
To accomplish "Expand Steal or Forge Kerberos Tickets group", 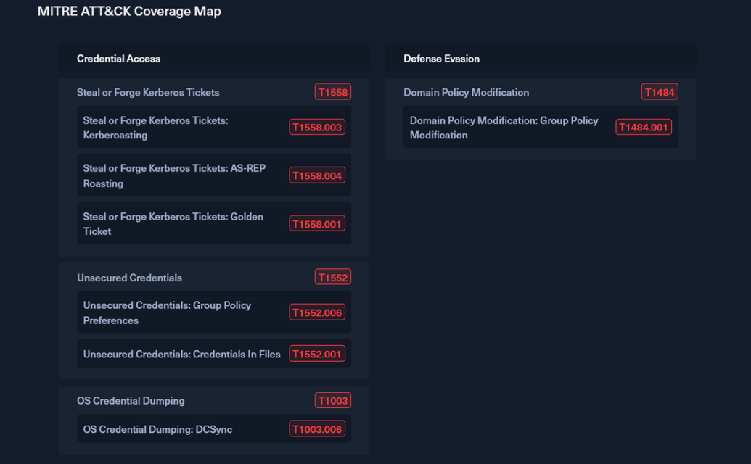I will [x=148, y=92].
